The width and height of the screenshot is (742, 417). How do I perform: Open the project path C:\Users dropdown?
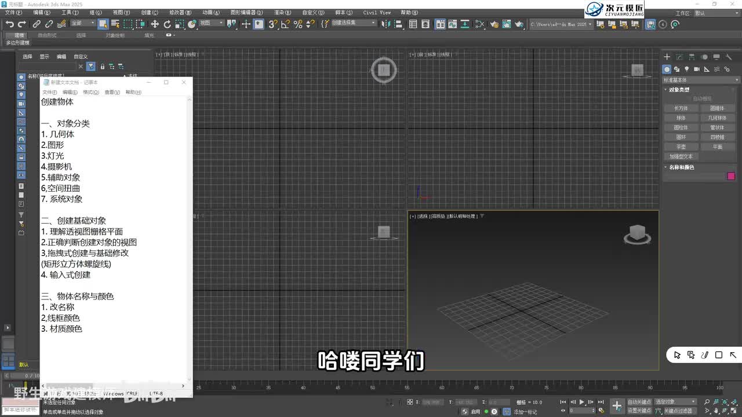point(561,24)
